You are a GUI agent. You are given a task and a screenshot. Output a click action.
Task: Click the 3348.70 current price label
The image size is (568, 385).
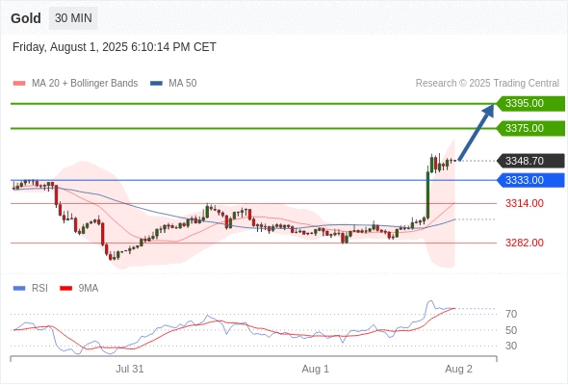(530, 161)
